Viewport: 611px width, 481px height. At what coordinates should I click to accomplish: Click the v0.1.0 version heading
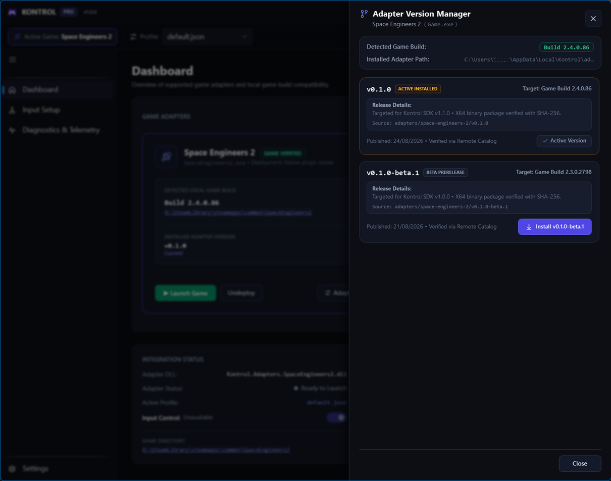click(379, 89)
